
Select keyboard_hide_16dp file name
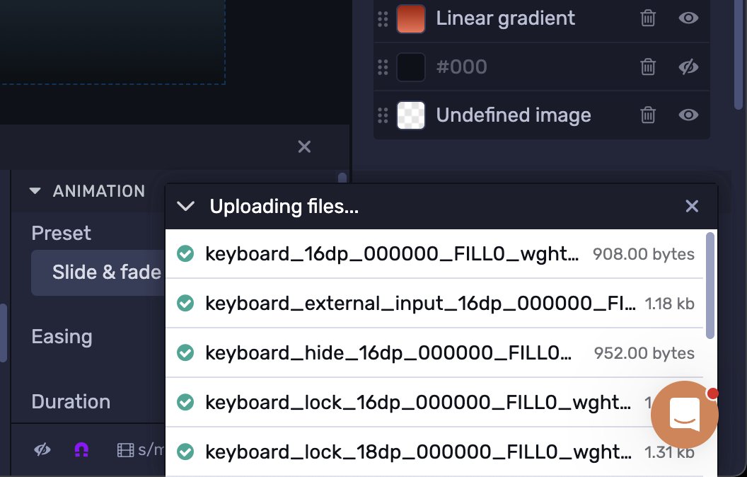[x=388, y=353]
